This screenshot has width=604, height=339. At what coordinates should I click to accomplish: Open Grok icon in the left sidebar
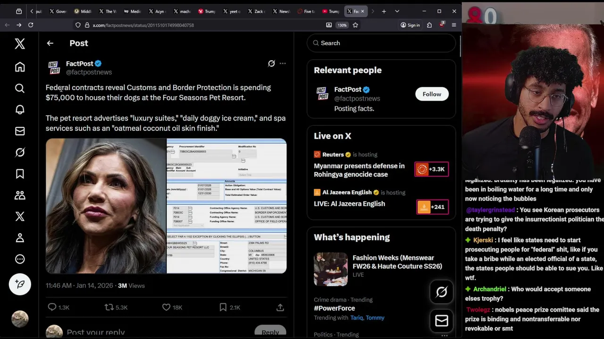[x=20, y=152]
